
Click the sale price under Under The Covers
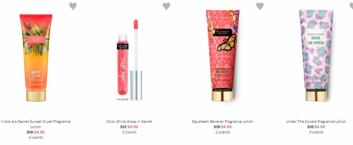pos(320,127)
